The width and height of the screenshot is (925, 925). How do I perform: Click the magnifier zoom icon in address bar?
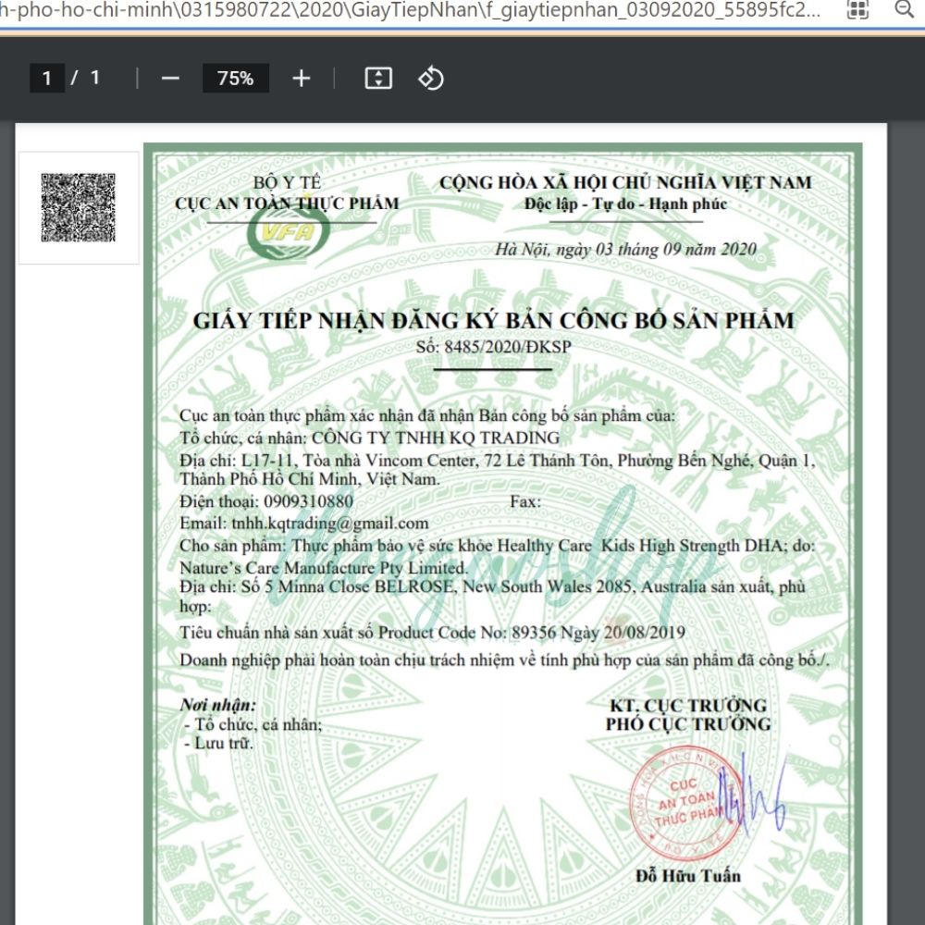[903, 9]
